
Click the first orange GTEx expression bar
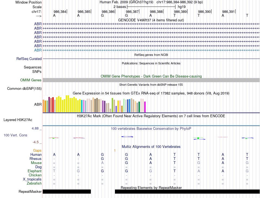pyautogui.click(x=44, y=106)
